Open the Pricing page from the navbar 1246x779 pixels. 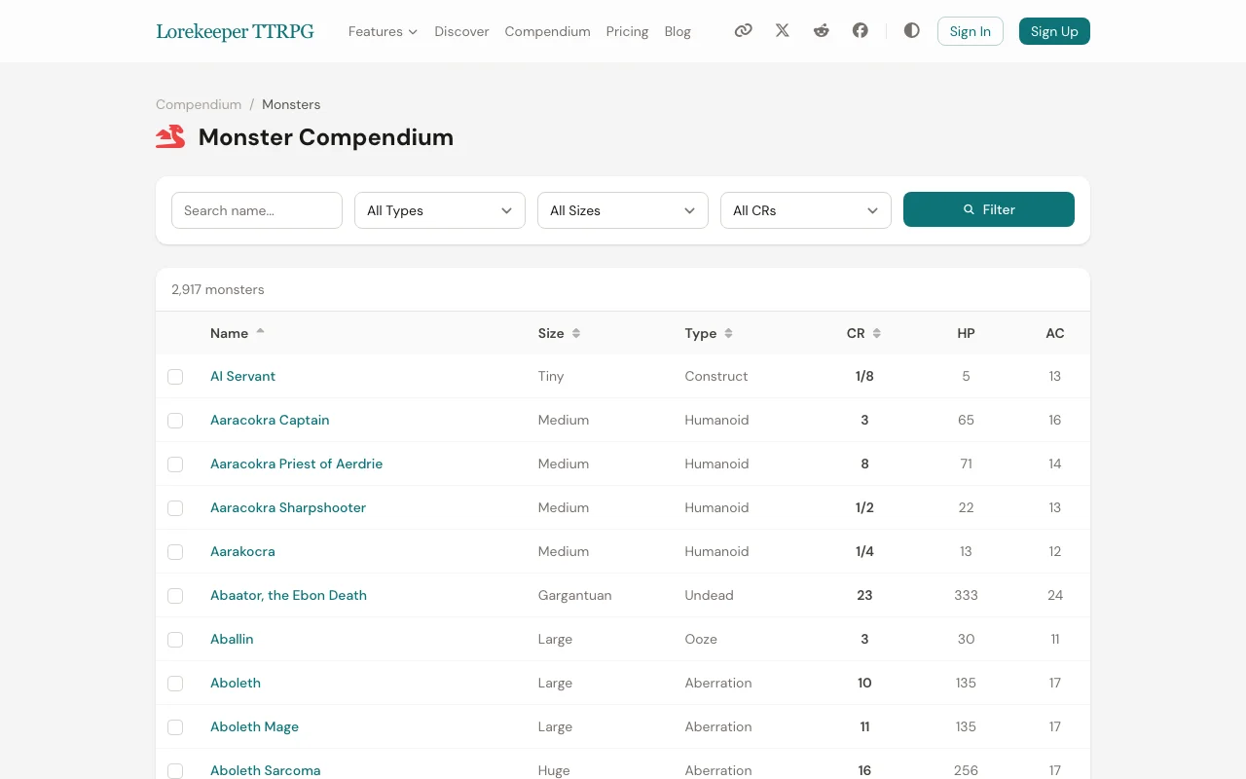point(627,31)
